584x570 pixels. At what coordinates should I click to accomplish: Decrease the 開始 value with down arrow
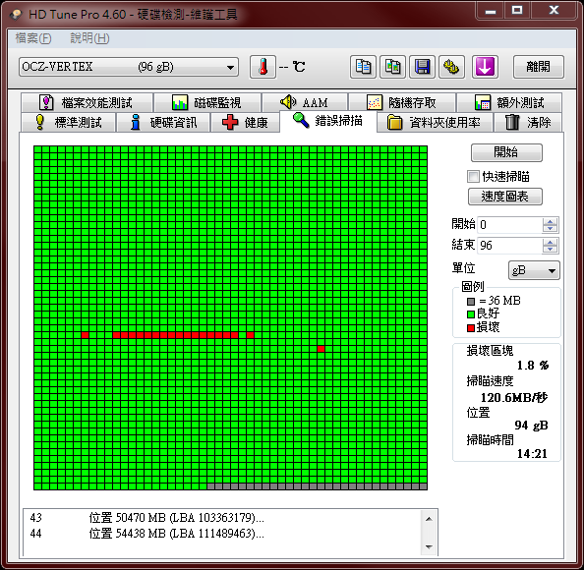click(550, 229)
